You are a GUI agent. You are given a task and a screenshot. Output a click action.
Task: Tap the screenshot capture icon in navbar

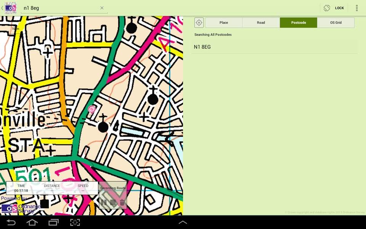click(75, 222)
